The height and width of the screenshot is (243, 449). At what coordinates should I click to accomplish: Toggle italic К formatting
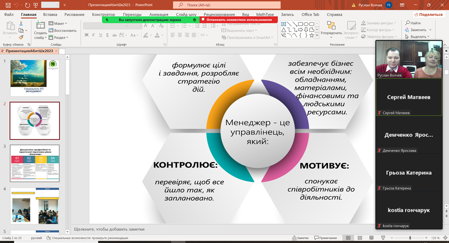(x=94, y=35)
